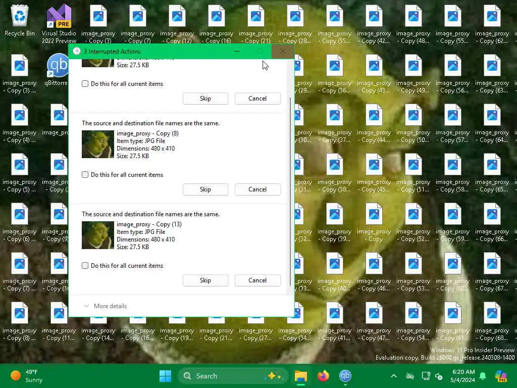Skip the image_proxy - Copy (8) conflict
517x388 pixels.
coord(205,189)
